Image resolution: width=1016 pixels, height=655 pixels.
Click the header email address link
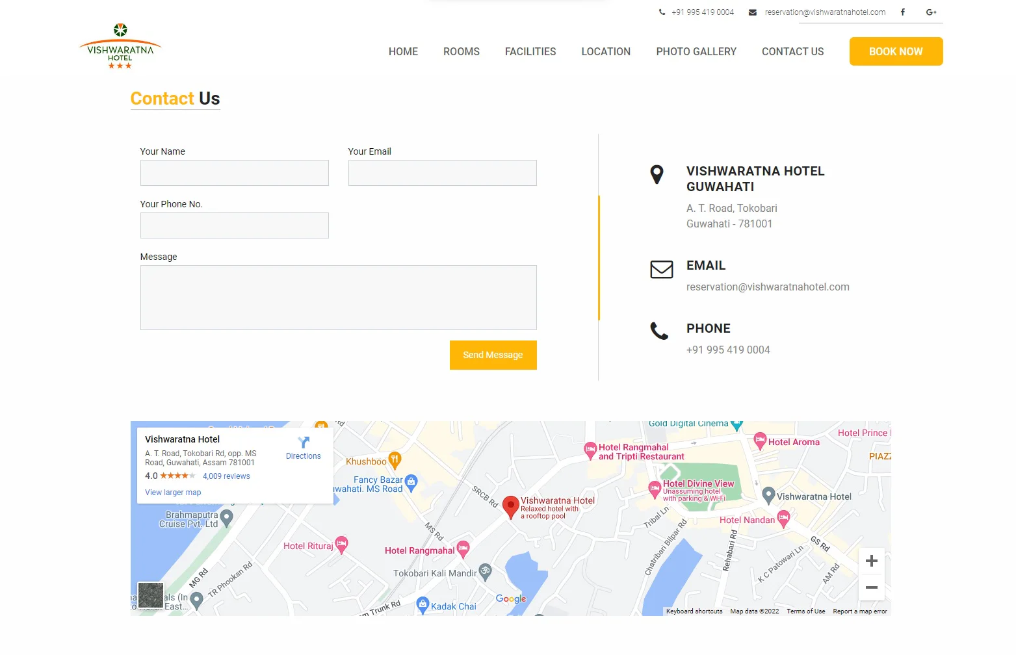pos(825,12)
